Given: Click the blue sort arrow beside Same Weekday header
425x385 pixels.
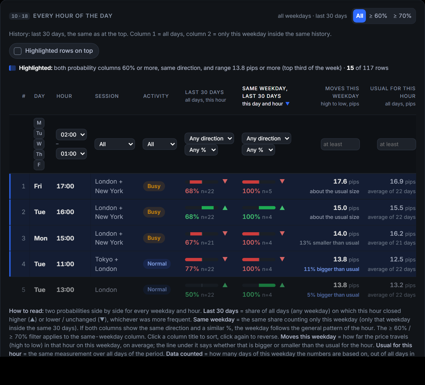Looking at the screenshot, I should point(287,104).
